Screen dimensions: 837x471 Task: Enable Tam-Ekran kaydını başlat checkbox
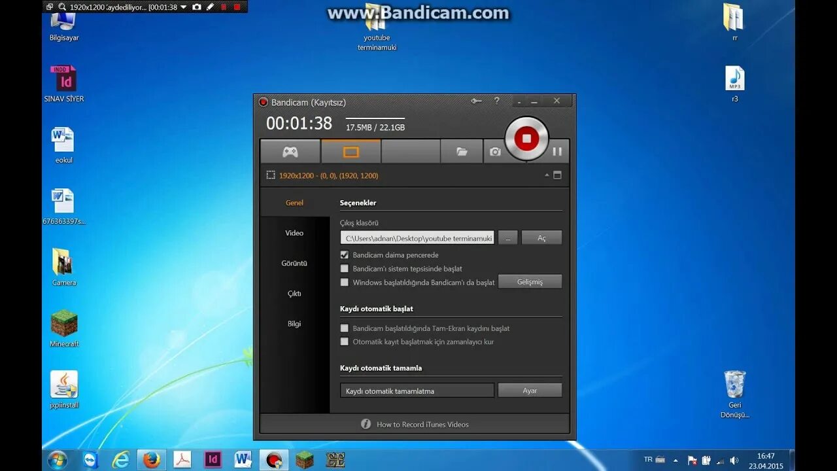tap(345, 328)
